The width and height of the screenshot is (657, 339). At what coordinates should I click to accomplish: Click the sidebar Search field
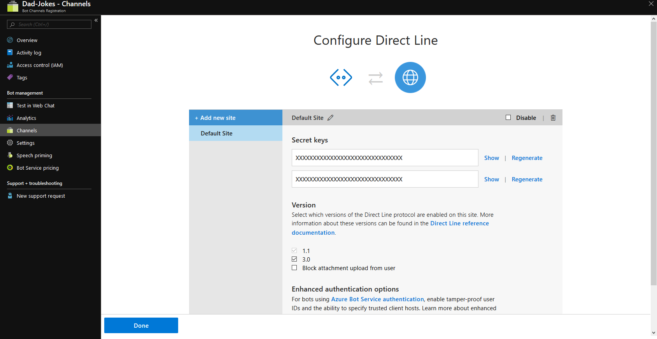[49, 25]
